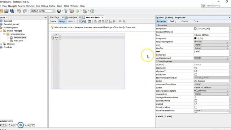
Task: Open the icon property dropdown
Action: 211,45
